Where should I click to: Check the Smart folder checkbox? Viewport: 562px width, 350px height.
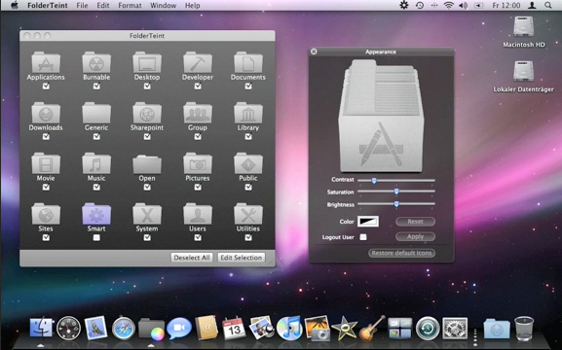click(x=96, y=237)
